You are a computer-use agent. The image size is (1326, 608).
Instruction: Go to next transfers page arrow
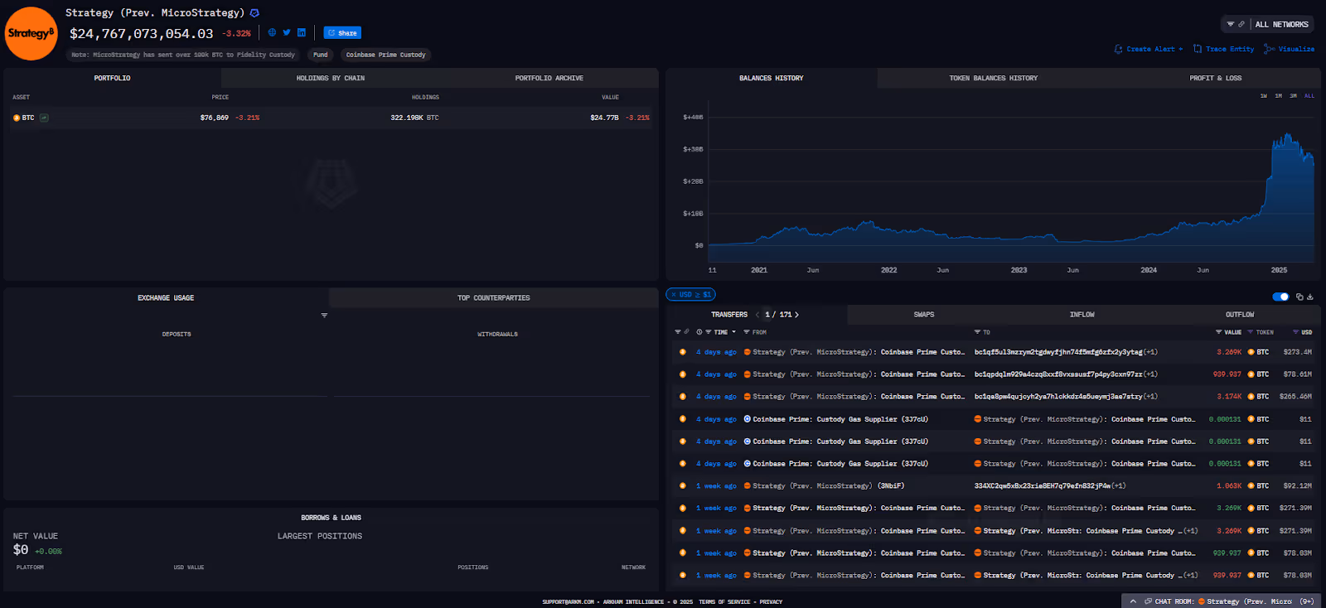(x=797, y=315)
